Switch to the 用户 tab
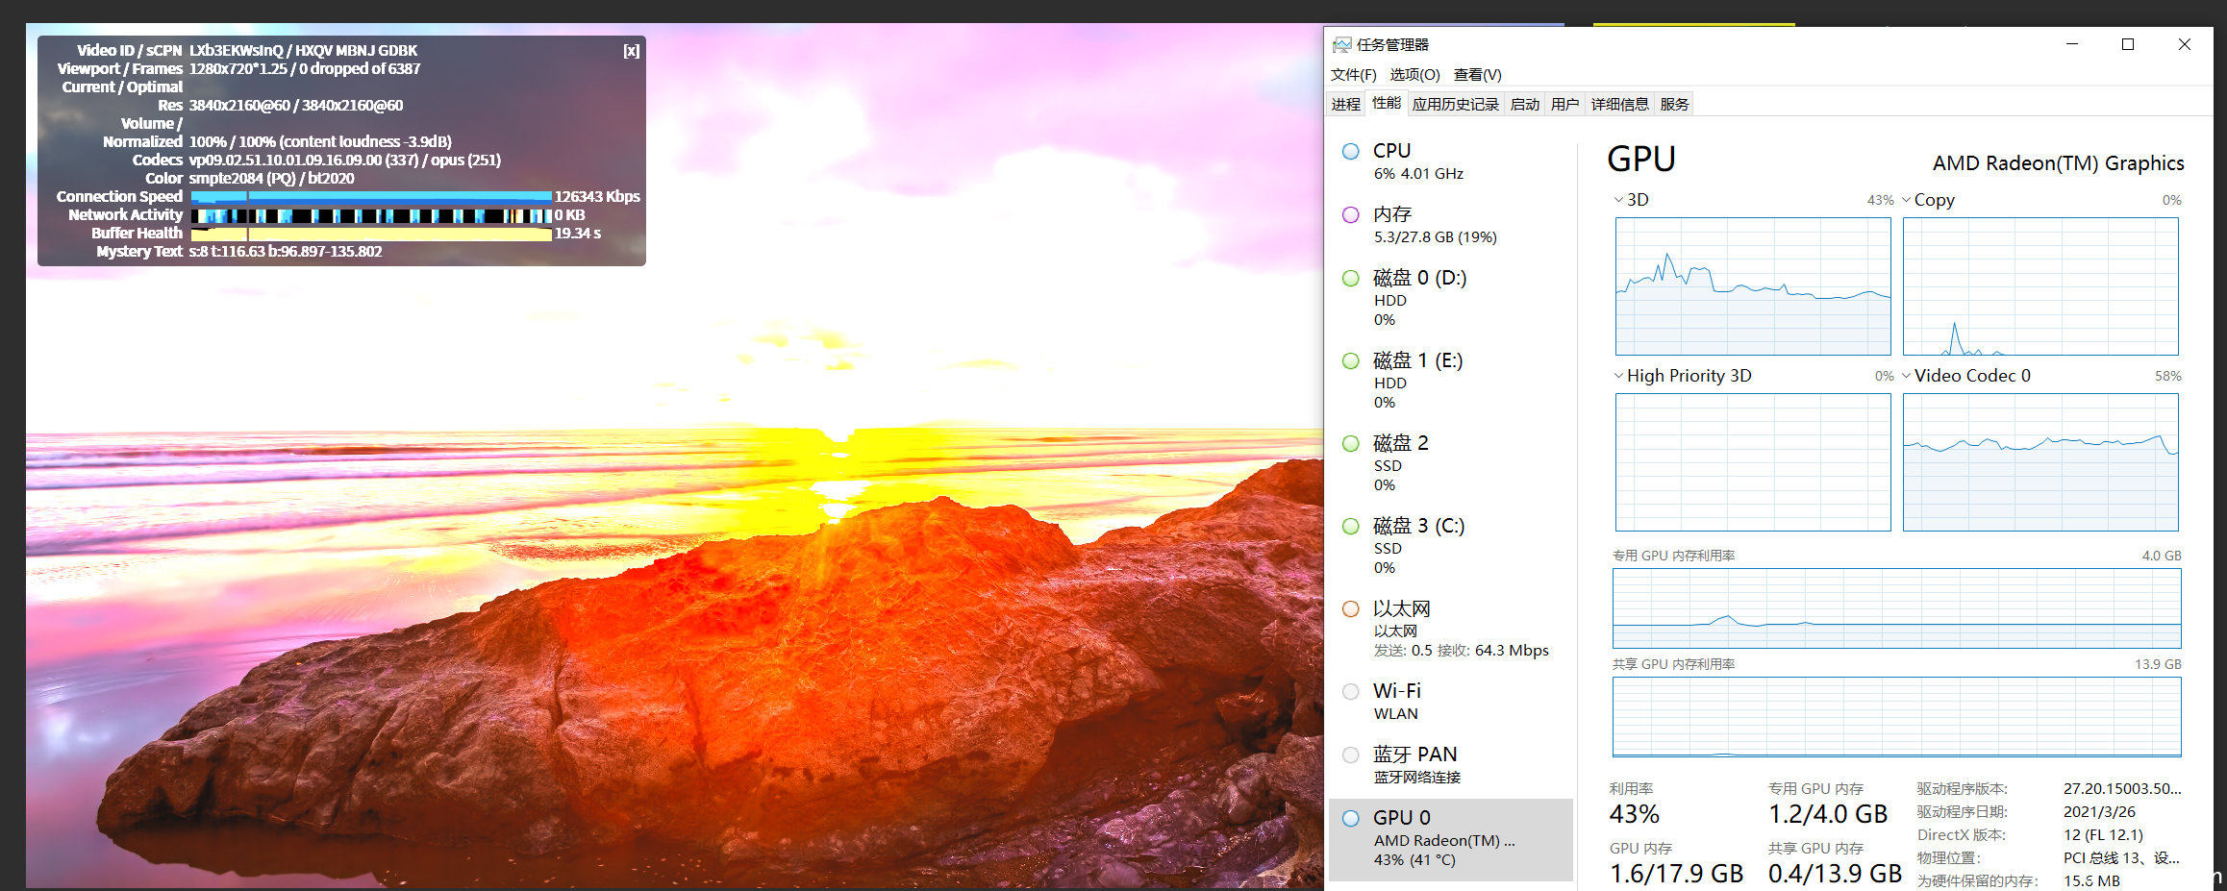Screen dimensions: 2227x891 (x=1564, y=104)
